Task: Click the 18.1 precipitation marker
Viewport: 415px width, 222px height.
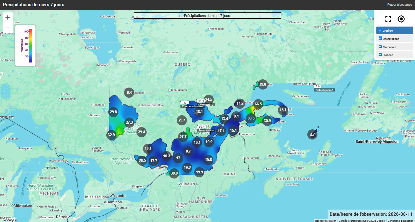Action: click(x=199, y=112)
